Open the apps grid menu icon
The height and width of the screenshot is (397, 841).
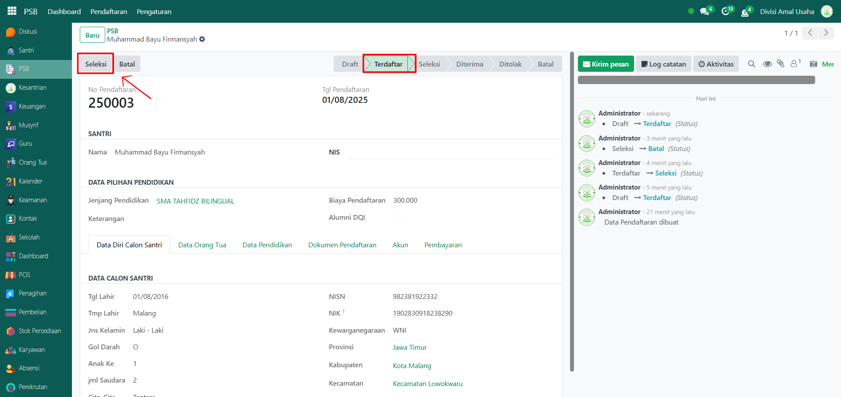point(12,11)
